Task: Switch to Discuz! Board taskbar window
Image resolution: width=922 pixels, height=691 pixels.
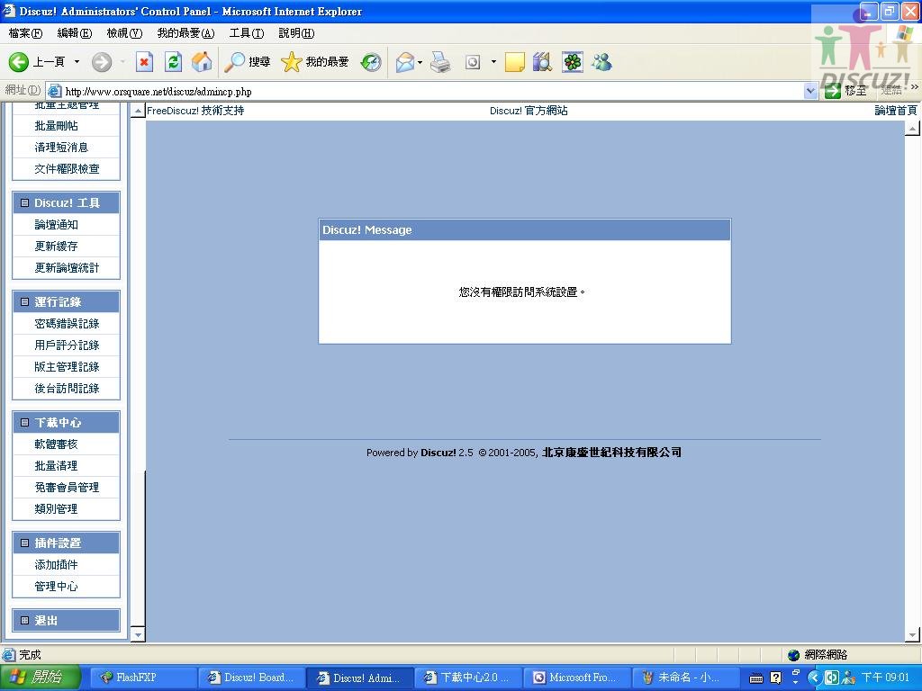Action: [x=253, y=678]
